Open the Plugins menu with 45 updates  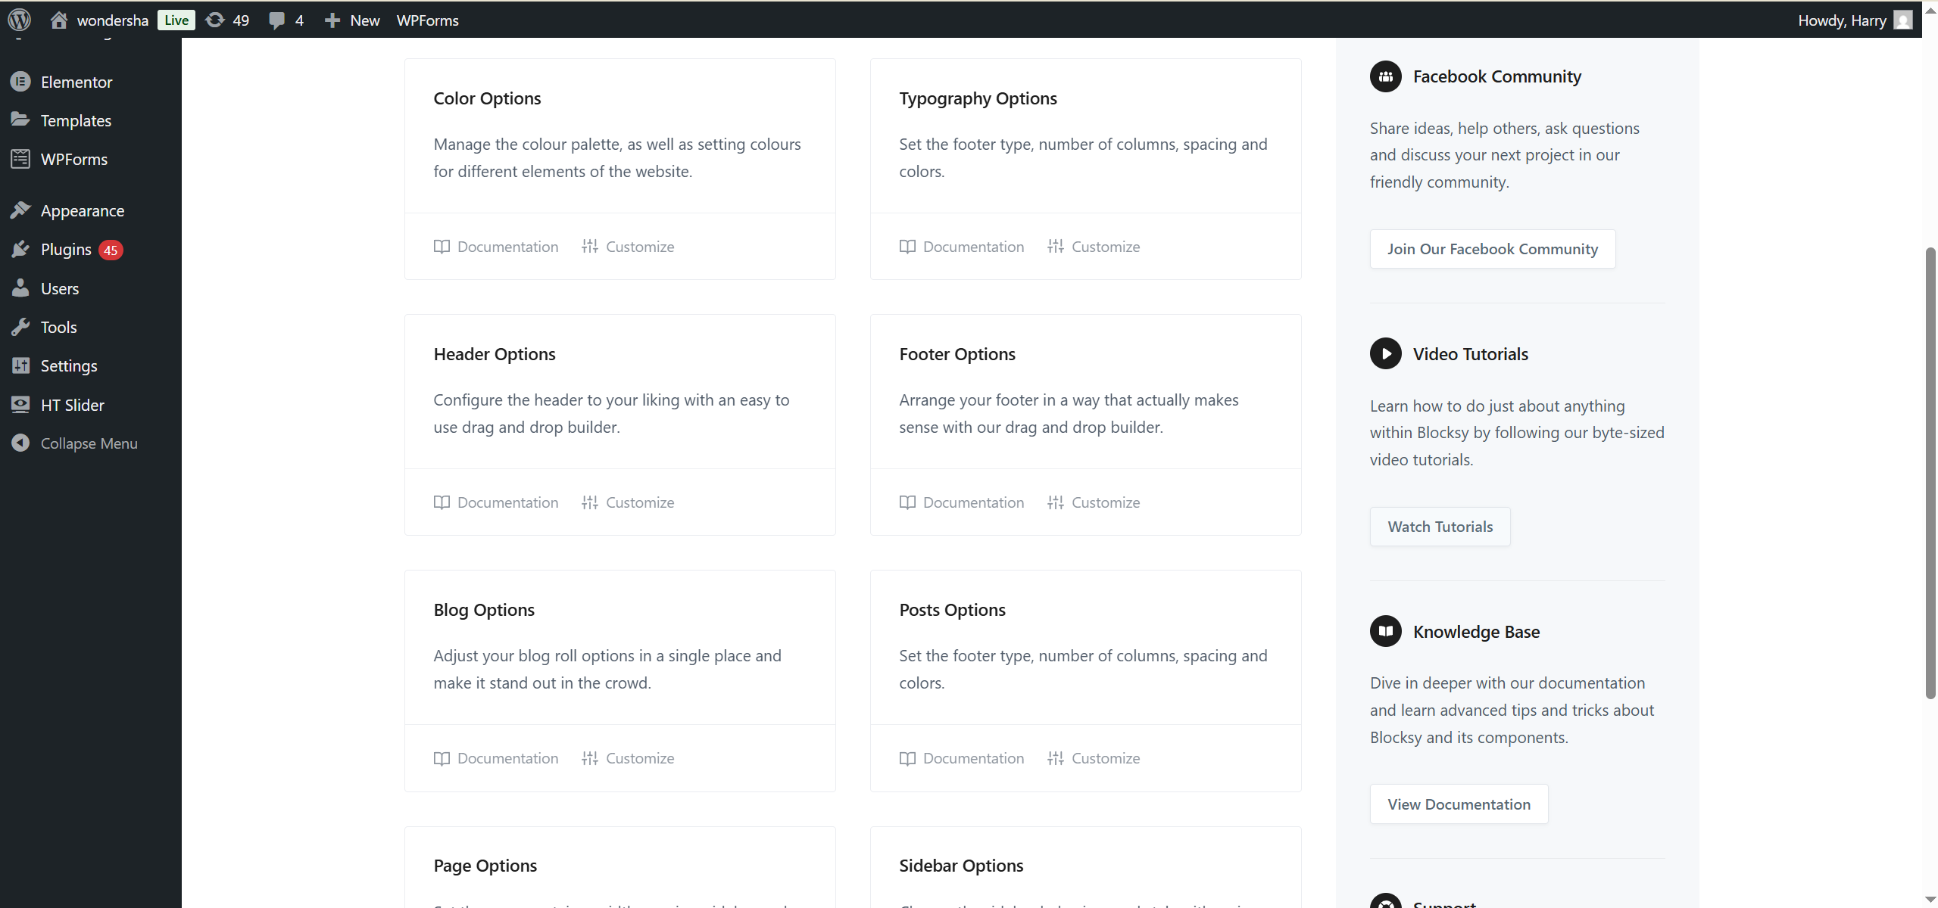[x=67, y=250]
